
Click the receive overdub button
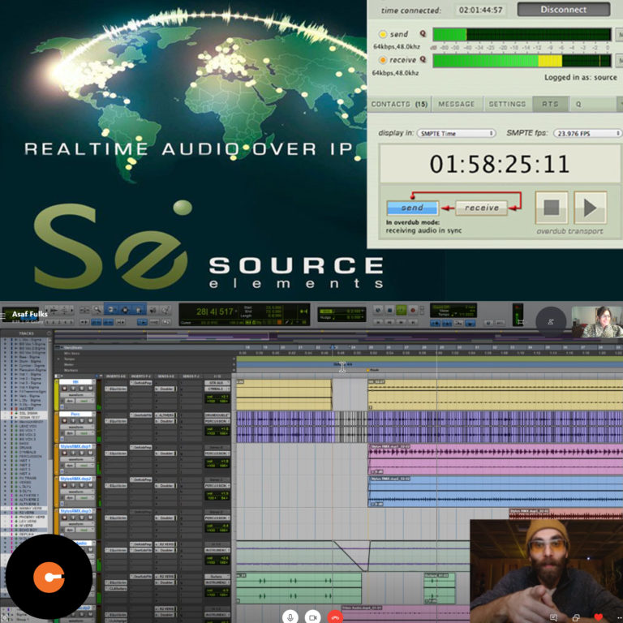pyautogui.click(x=482, y=208)
